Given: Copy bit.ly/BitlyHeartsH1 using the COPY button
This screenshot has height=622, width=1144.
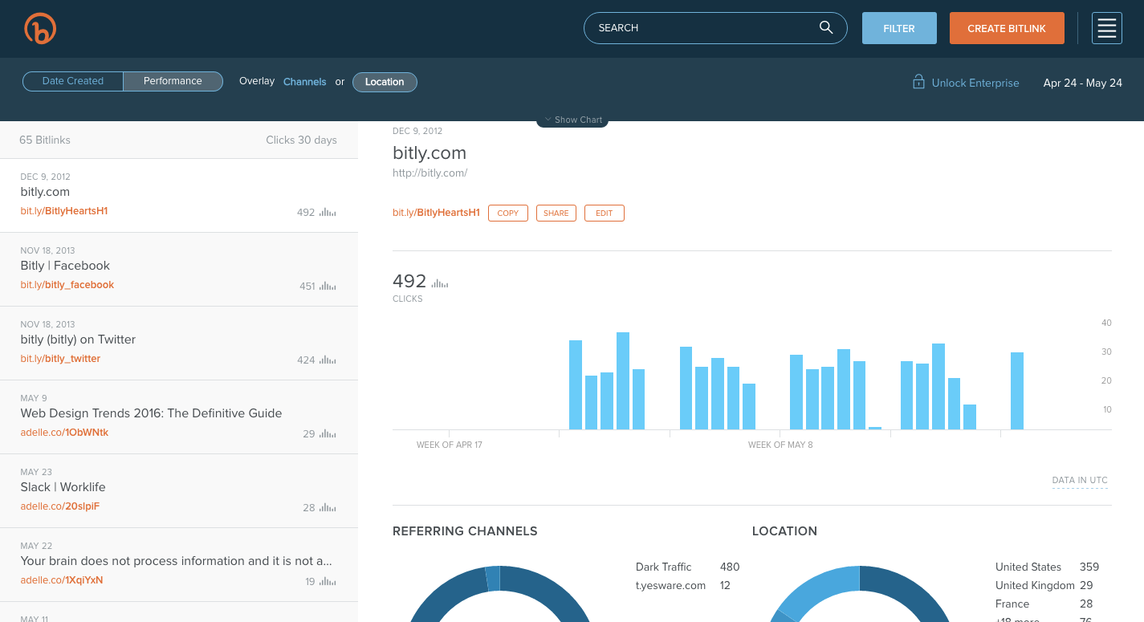Looking at the screenshot, I should [507, 213].
